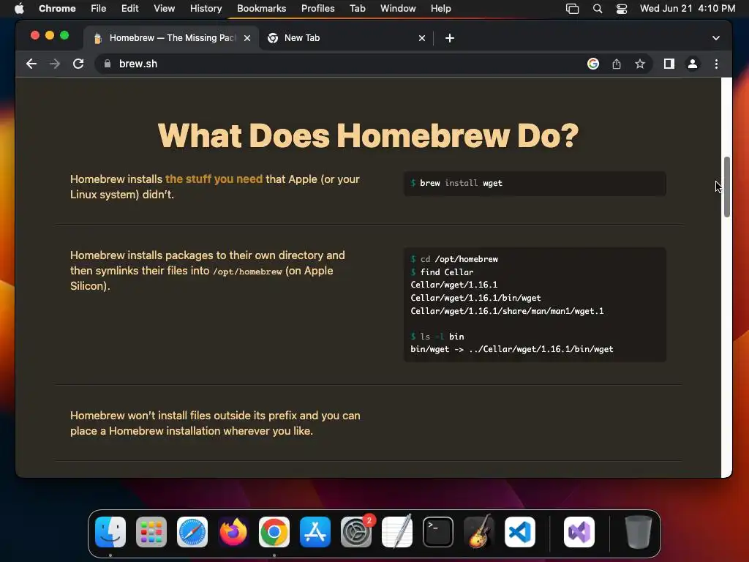Click the date and time in menu bar
Screen dimensions: 749x562
pyautogui.click(x=688, y=8)
